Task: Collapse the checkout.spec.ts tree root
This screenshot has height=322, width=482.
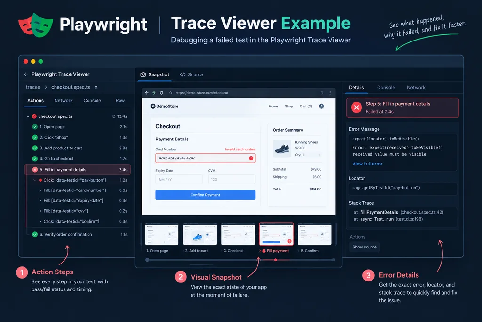Action: 28,116
